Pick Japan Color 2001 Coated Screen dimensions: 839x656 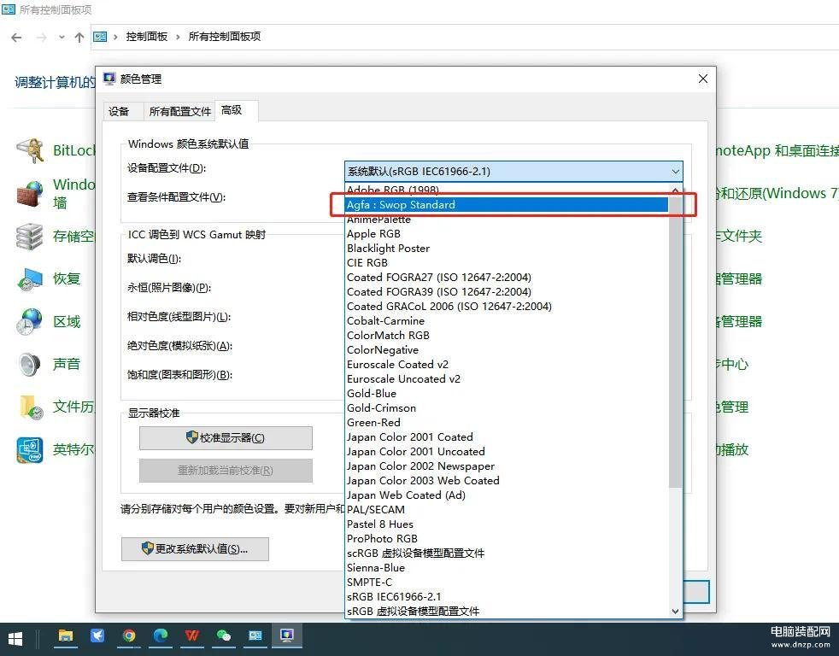tap(508, 437)
